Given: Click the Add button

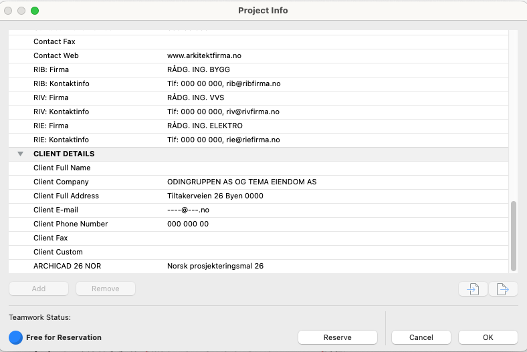Looking at the screenshot, I should click(x=39, y=289).
